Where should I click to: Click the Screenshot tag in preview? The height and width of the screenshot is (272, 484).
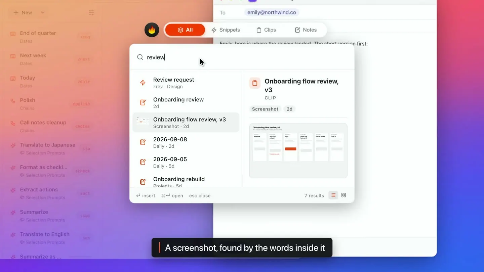coord(265,109)
